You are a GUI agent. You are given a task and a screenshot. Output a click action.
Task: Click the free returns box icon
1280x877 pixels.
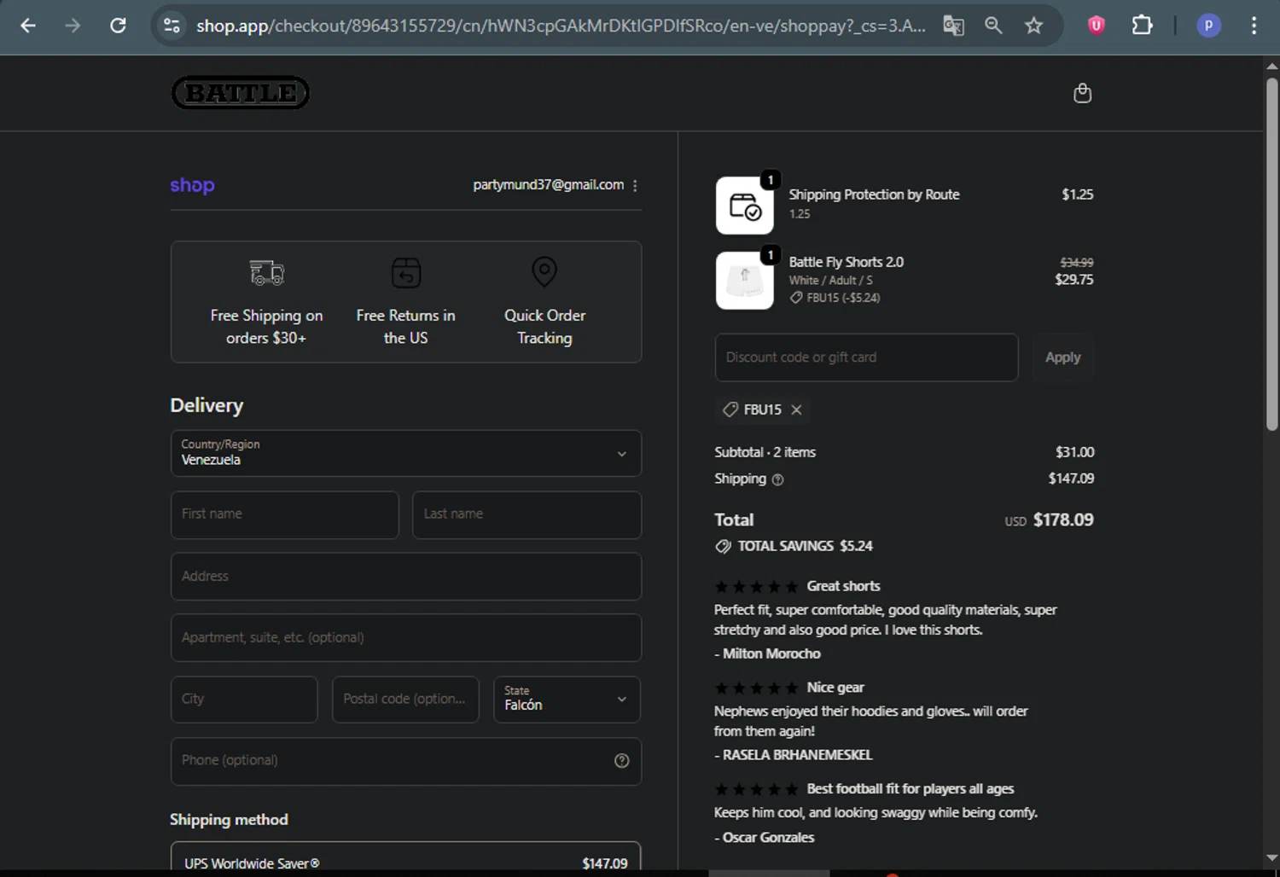pyautogui.click(x=406, y=272)
